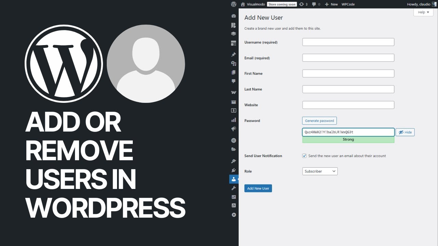Open the Elementor icon in sidebar
This screenshot has width=438, height=246.
(x=234, y=140)
